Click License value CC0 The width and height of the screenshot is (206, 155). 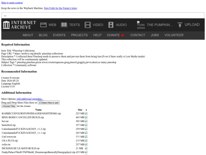click(12, 86)
